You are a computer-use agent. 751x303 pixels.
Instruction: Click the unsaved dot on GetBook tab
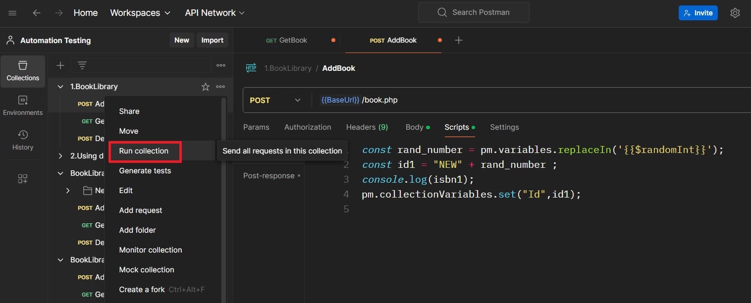333,40
